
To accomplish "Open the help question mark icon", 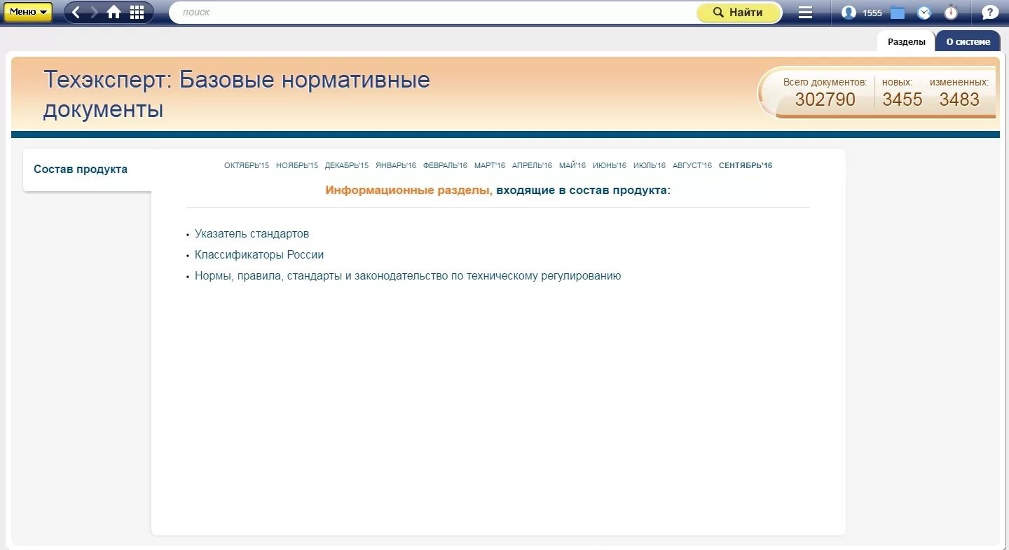I will (x=989, y=13).
